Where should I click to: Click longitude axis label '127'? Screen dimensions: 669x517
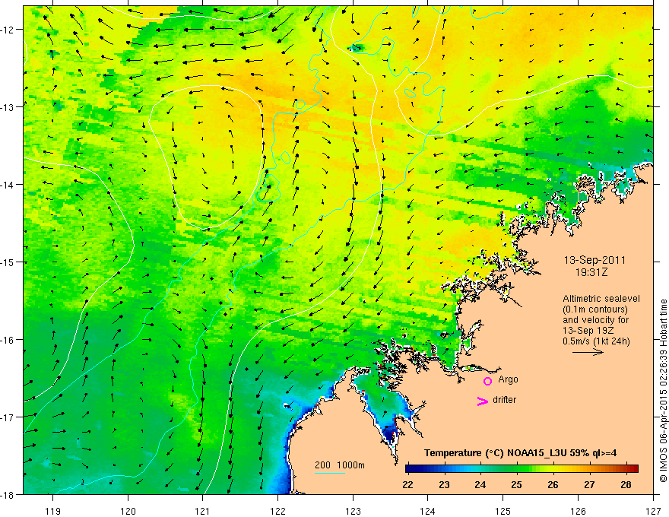tap(653, 511)
